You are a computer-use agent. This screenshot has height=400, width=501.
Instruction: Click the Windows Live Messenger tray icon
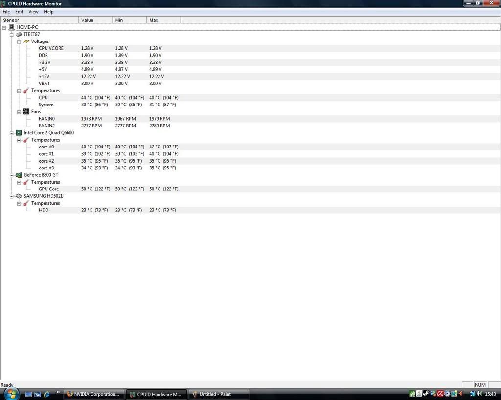click(x=433, y=394)
